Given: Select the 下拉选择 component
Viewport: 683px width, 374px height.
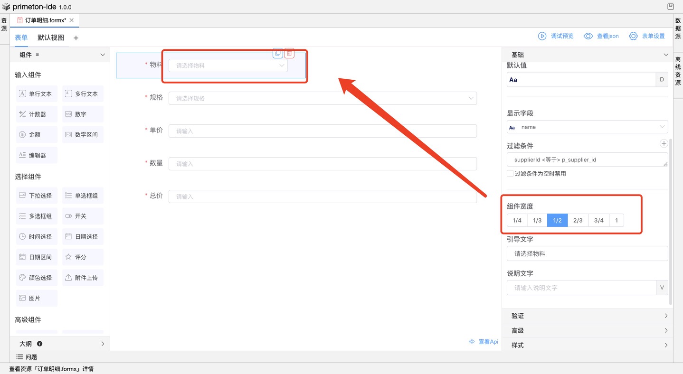Looking at the screenshot, I should [x=36, y=196].
